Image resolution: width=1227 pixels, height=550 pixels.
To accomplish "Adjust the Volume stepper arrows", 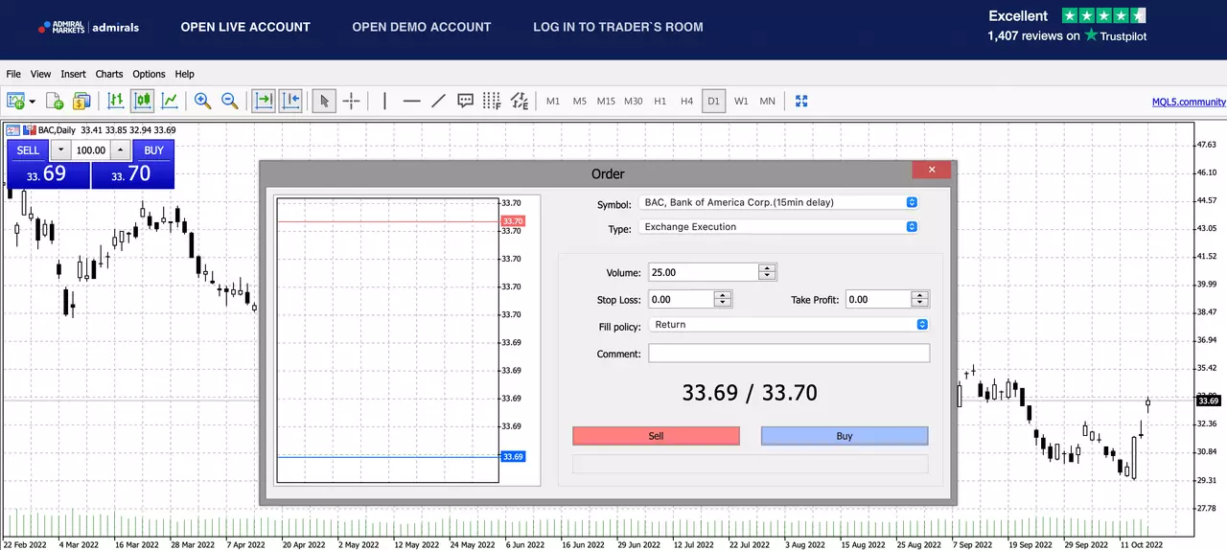I will [767, 272].
